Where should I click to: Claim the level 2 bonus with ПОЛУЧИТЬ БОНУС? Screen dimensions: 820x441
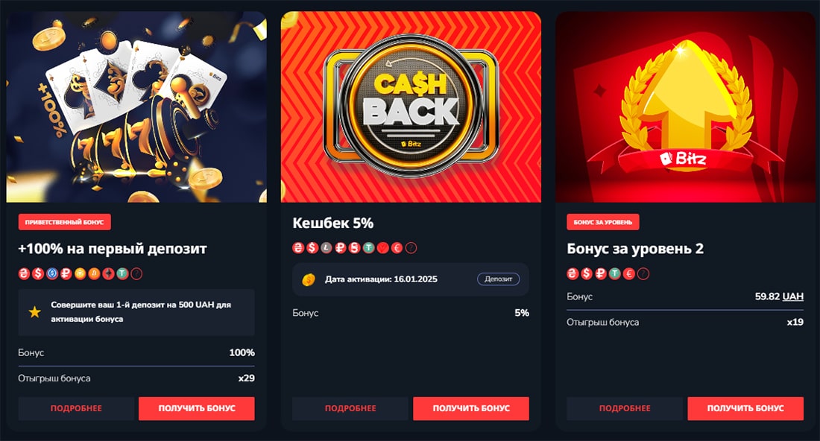coord(745,408)
